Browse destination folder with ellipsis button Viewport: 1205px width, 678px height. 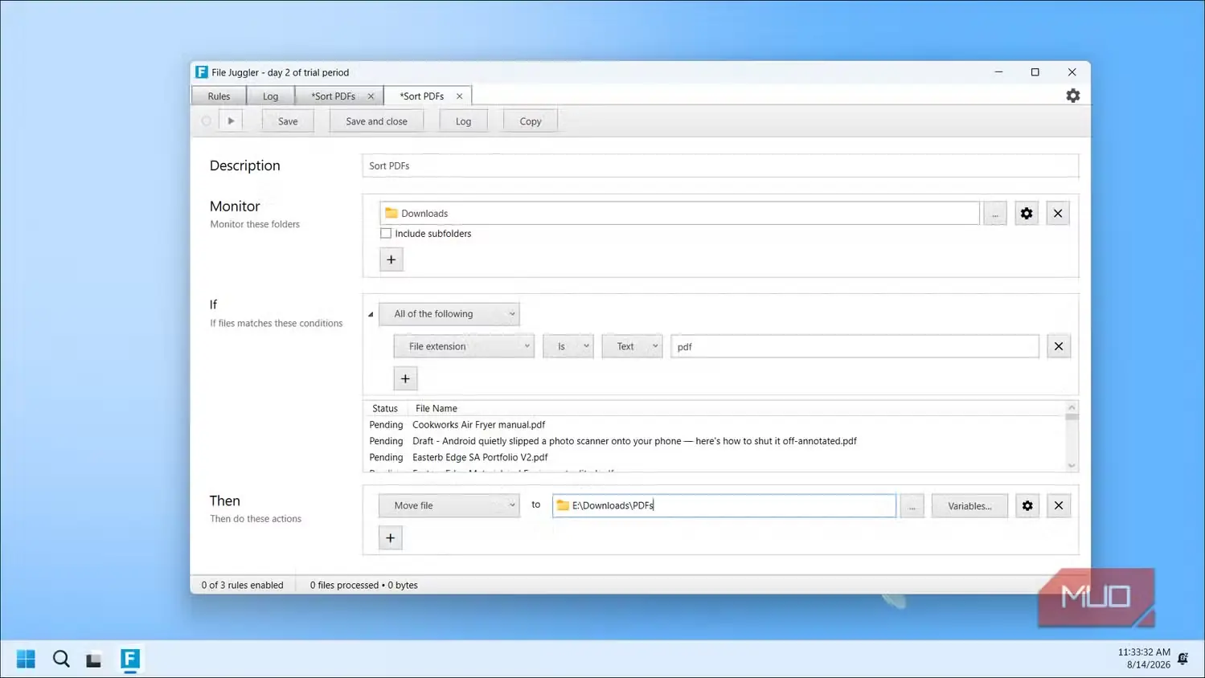click(912, 505)
